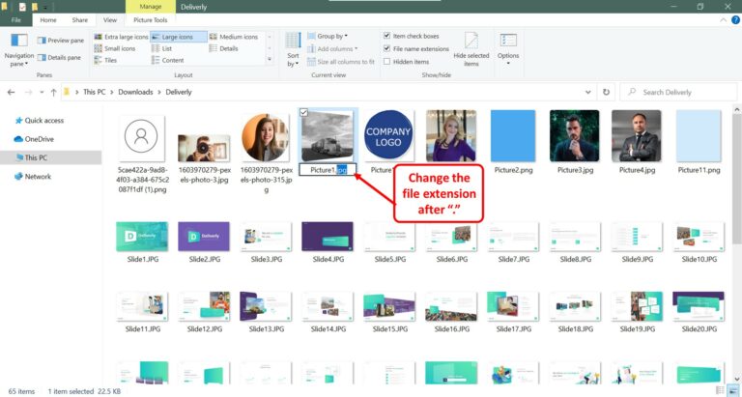Switch to Details layout
The width and height of the screenshot is (742, 397).
pos(224,48)
